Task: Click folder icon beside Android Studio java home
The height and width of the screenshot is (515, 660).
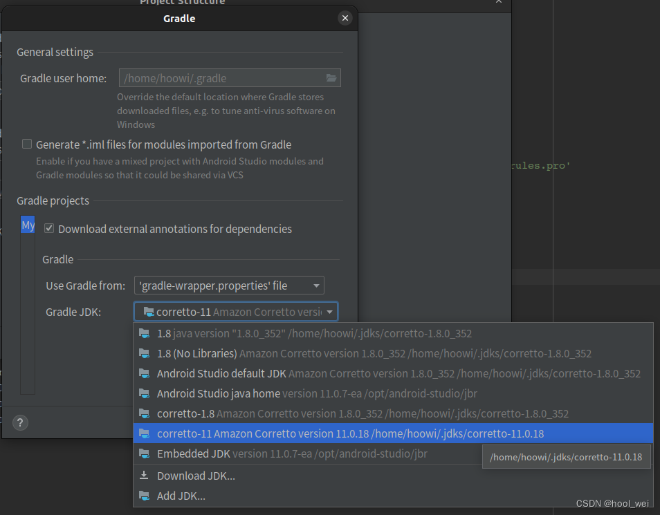Action: [145, 394]
